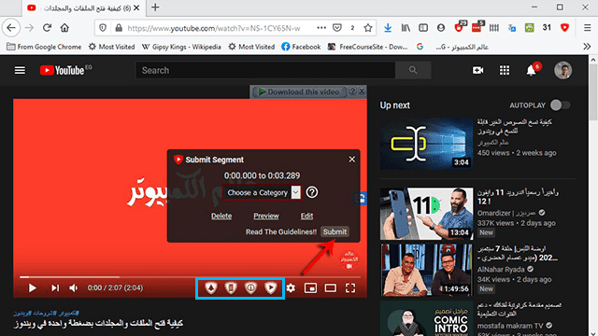Open the page actions three-dot menu

click(x=321, y=28)
